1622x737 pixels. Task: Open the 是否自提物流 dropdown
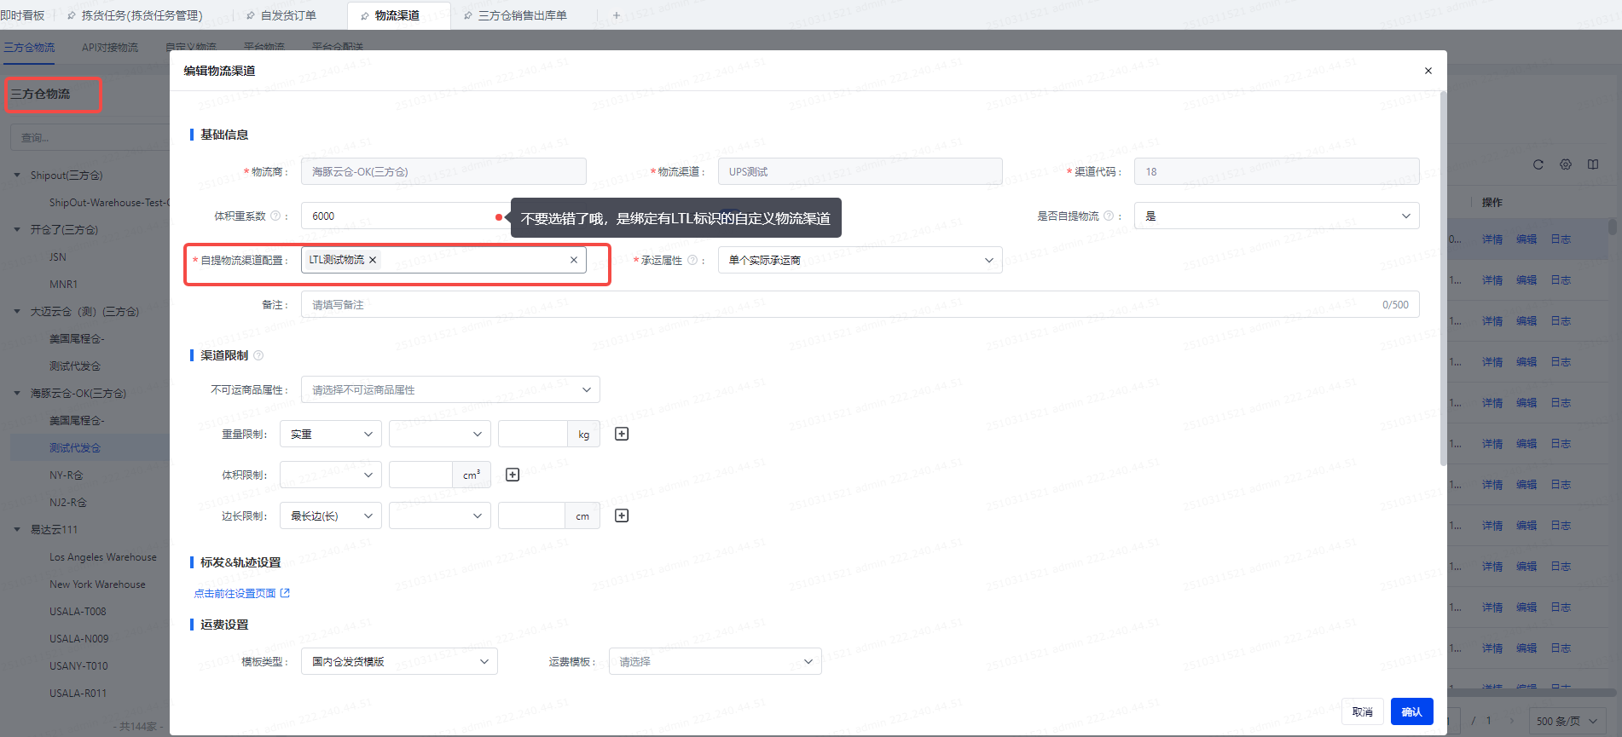[x=1277, y=216]
